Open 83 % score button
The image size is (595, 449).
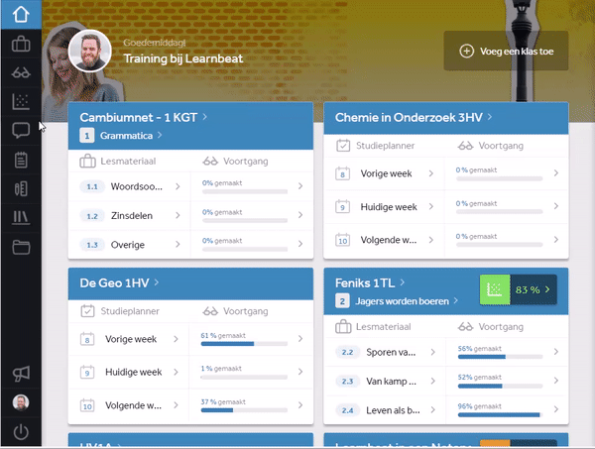point(534,289)
